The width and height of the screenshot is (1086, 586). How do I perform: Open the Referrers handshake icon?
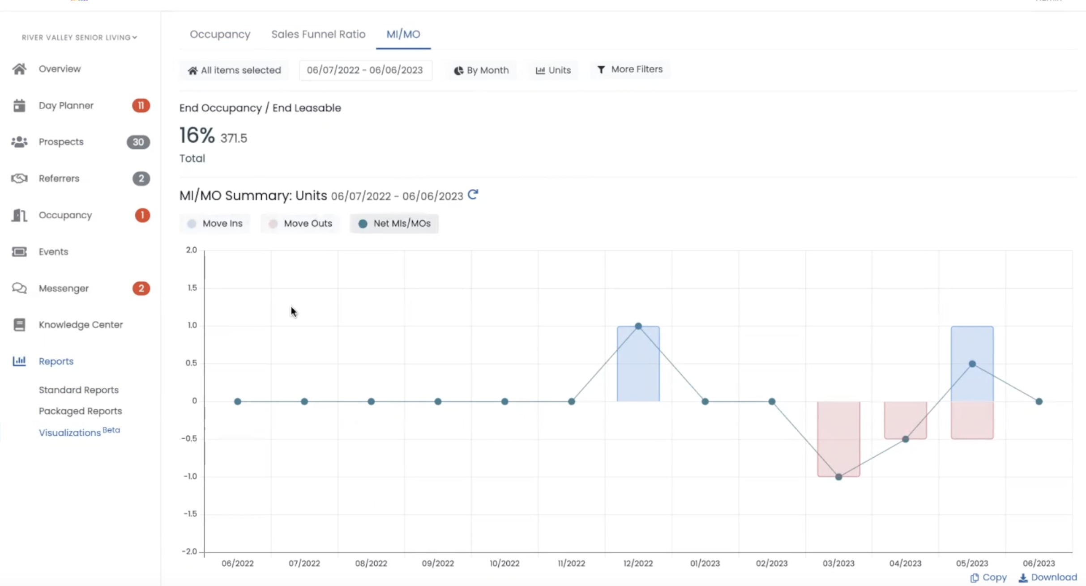point(19,178)
